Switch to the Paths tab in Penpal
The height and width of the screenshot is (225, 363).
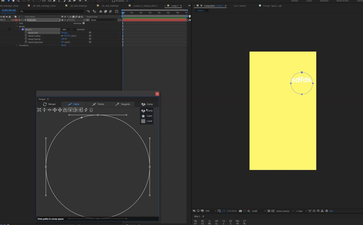coord(74,104)
